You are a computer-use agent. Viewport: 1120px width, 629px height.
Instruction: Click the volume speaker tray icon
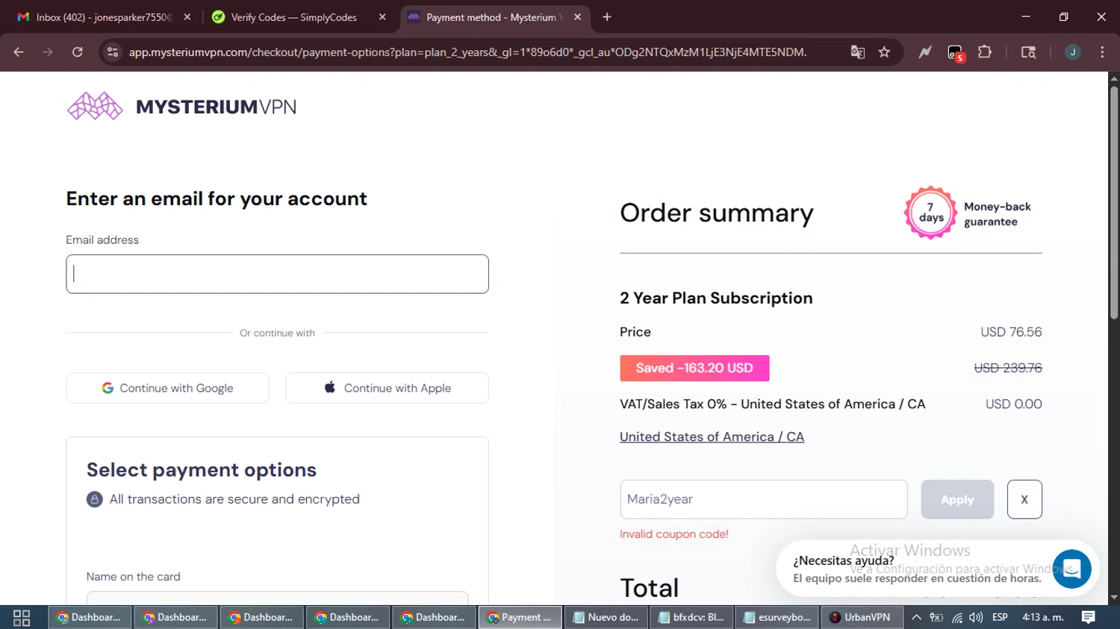tap(976, 618)
